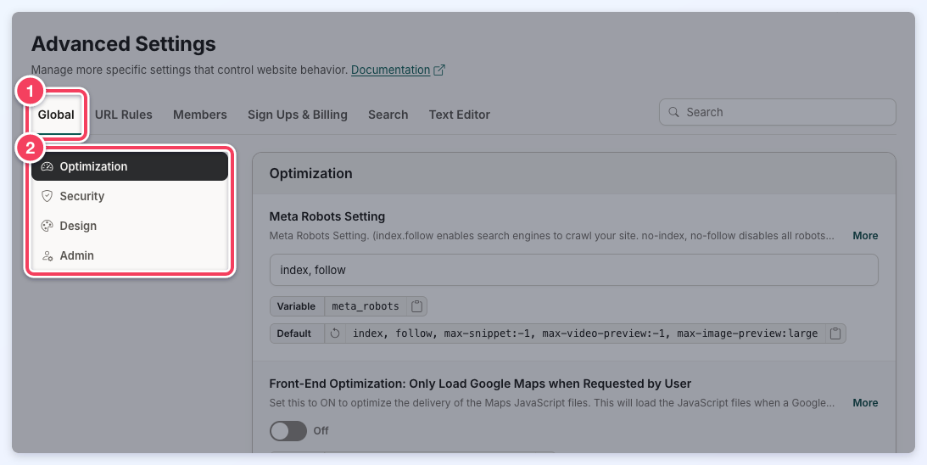Reset Meta Robots to default value
The height and width of the screenshot is (465, 927).
(x=335, y=333)
